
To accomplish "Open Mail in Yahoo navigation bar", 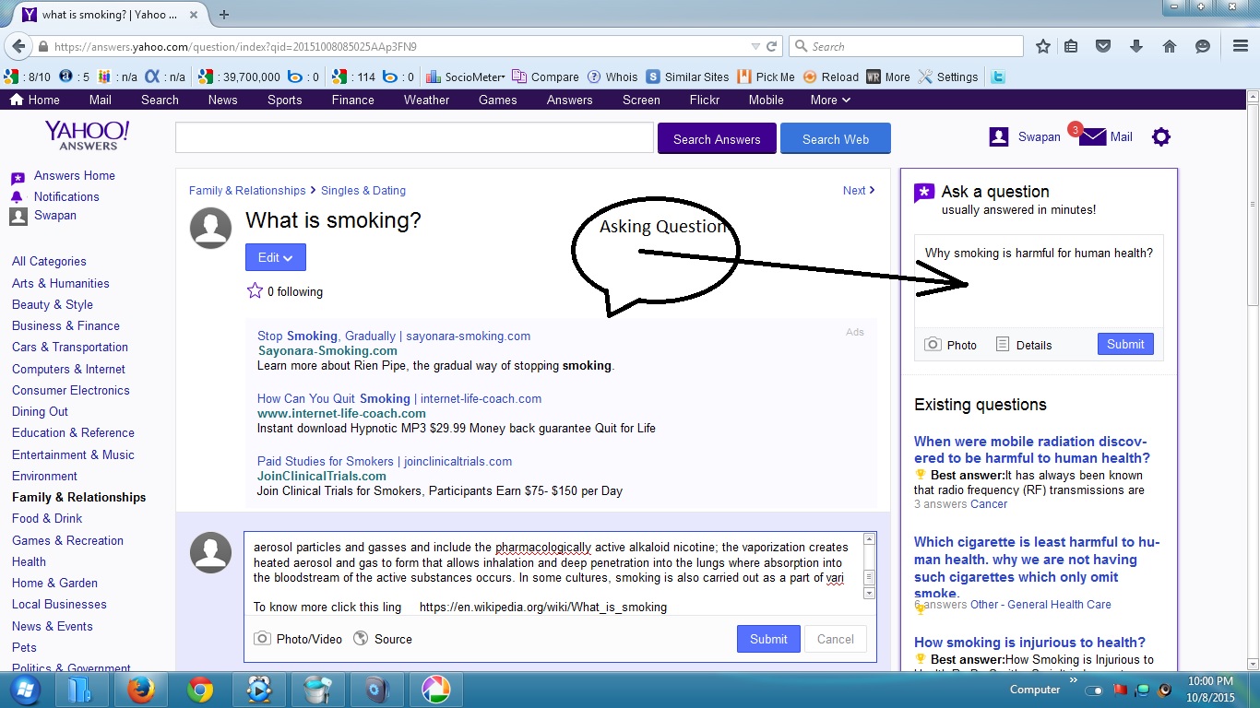I will click(100, 100).
